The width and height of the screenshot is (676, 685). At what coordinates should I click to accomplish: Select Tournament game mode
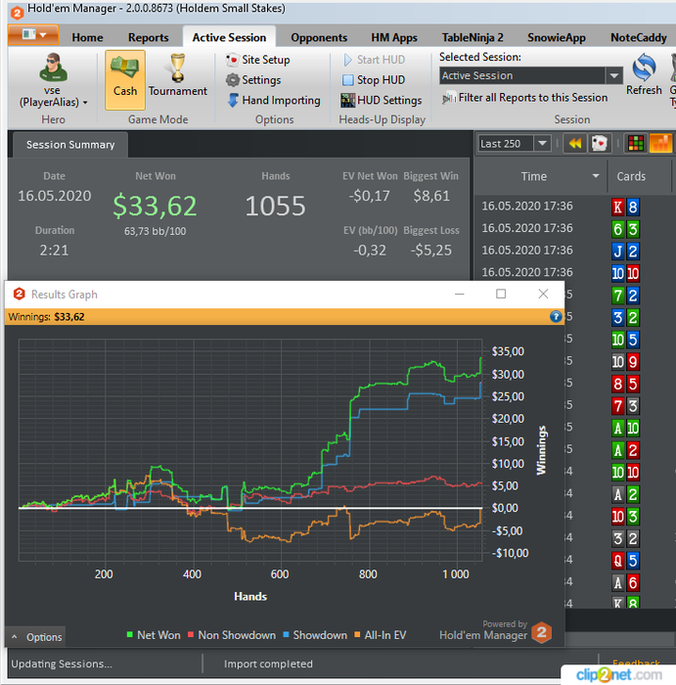pyautogui.click(x=177, y=74)
